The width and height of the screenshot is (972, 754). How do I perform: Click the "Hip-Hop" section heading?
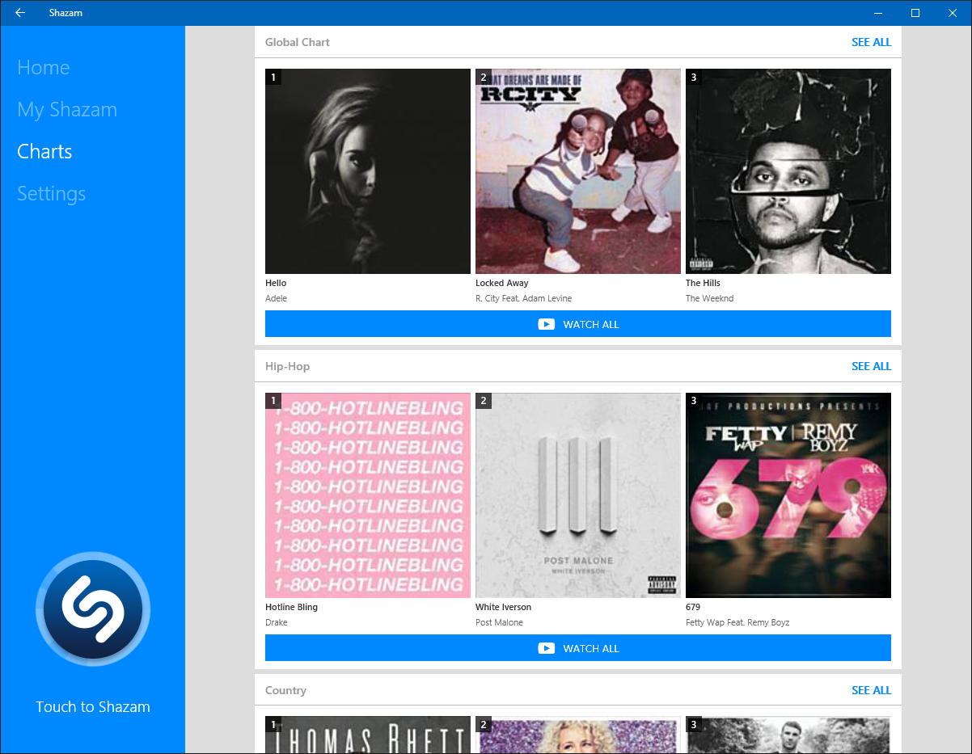tap(287, 366)
